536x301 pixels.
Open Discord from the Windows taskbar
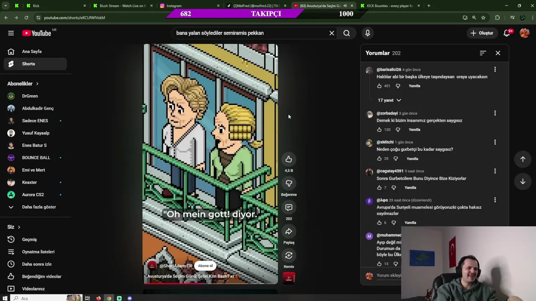tap(129, 298)
